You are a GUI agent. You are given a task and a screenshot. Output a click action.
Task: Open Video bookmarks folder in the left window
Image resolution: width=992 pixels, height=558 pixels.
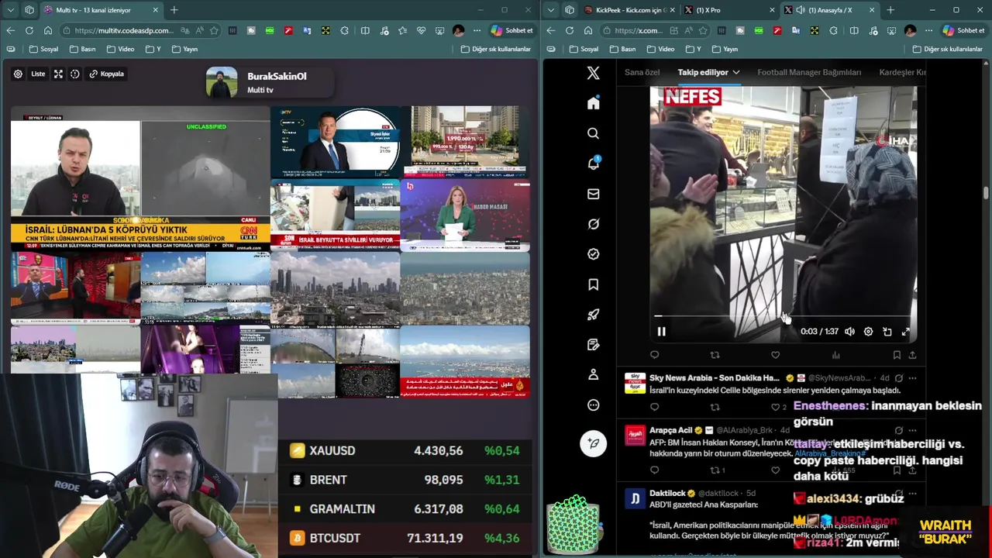pos(121,49)
